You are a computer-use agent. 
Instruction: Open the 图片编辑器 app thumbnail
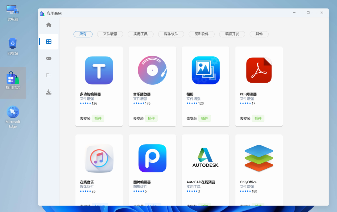point(152,158)
